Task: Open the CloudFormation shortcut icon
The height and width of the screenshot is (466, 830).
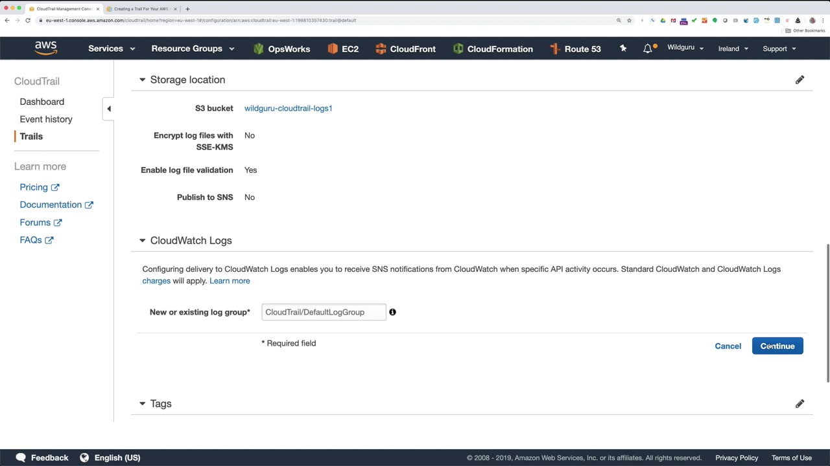Action: [x=458, y=49]
